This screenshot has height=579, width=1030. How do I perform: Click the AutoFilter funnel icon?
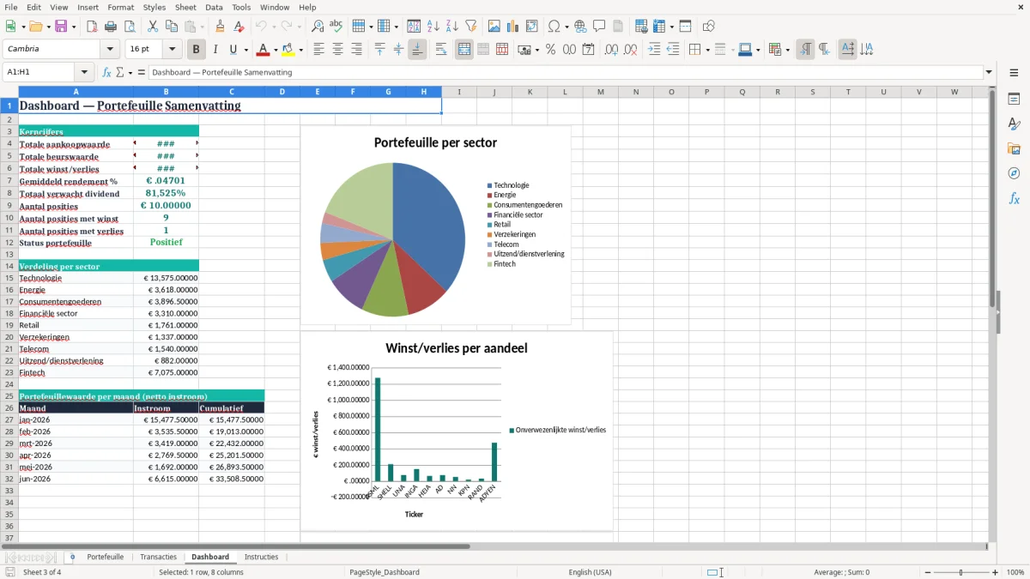click(471, 27)
